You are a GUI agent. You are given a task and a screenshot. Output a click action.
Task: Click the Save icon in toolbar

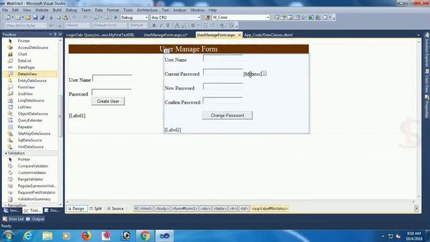[36, 17]
